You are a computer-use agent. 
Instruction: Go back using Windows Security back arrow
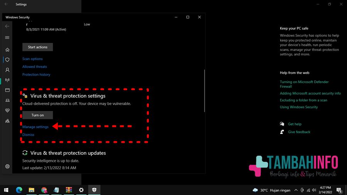(x=7, y=26)
